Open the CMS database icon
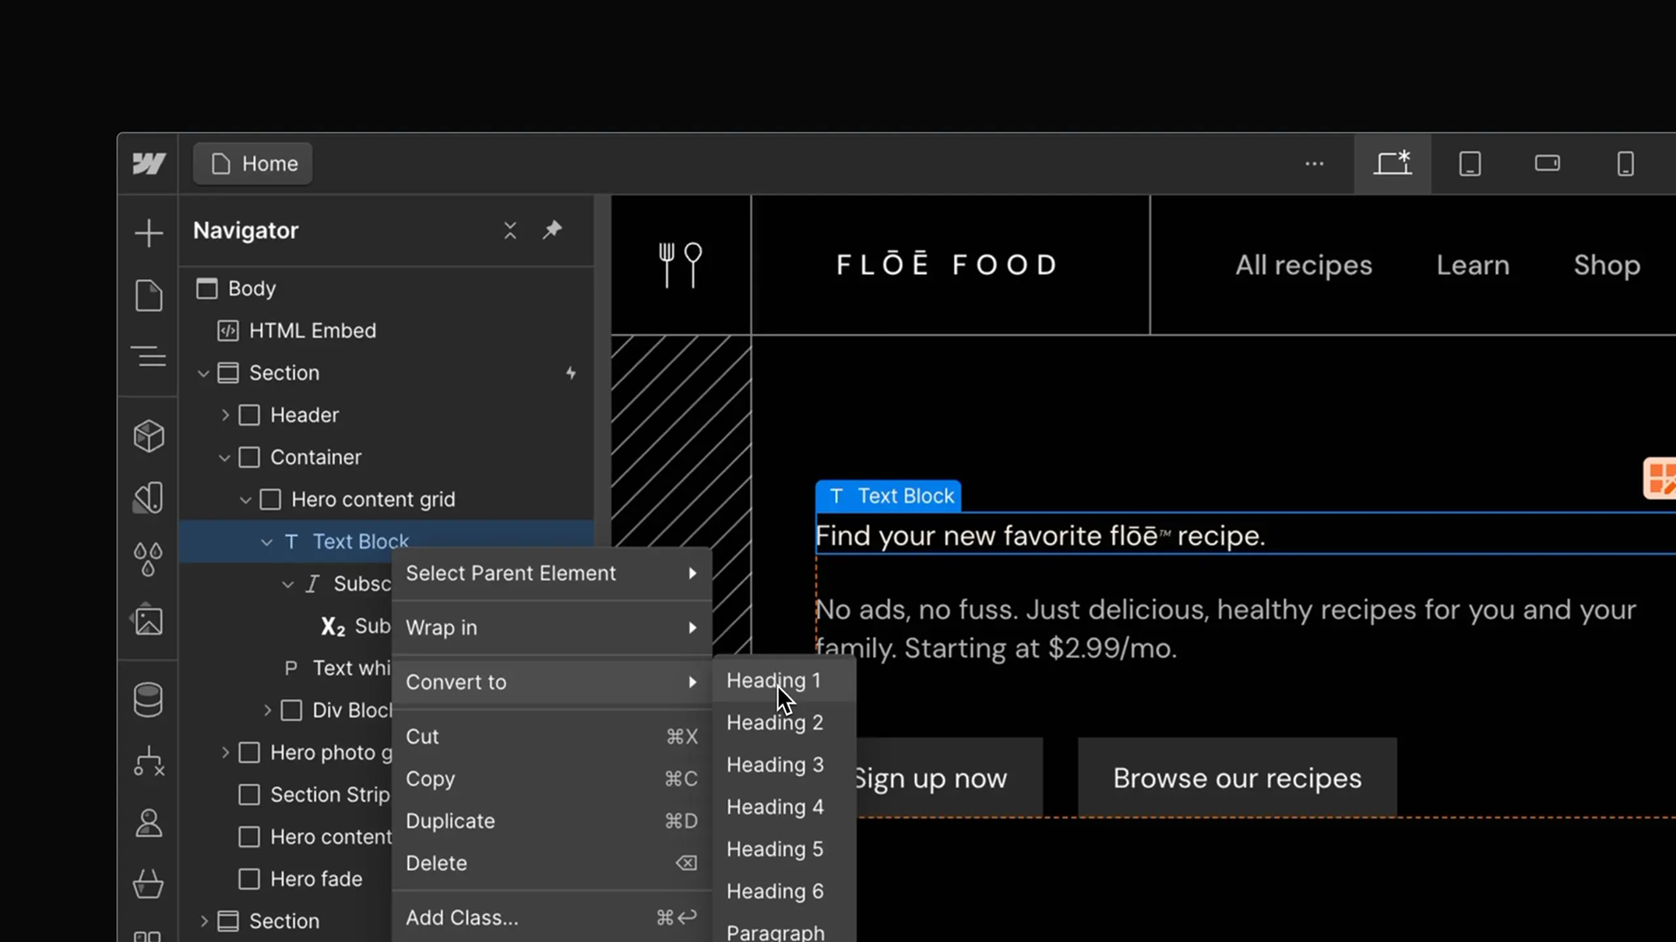Screen dimensions: 1676x942 (148, 699)
